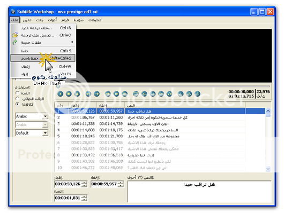Open the first Arabic language dropdown

click(46, 116)
